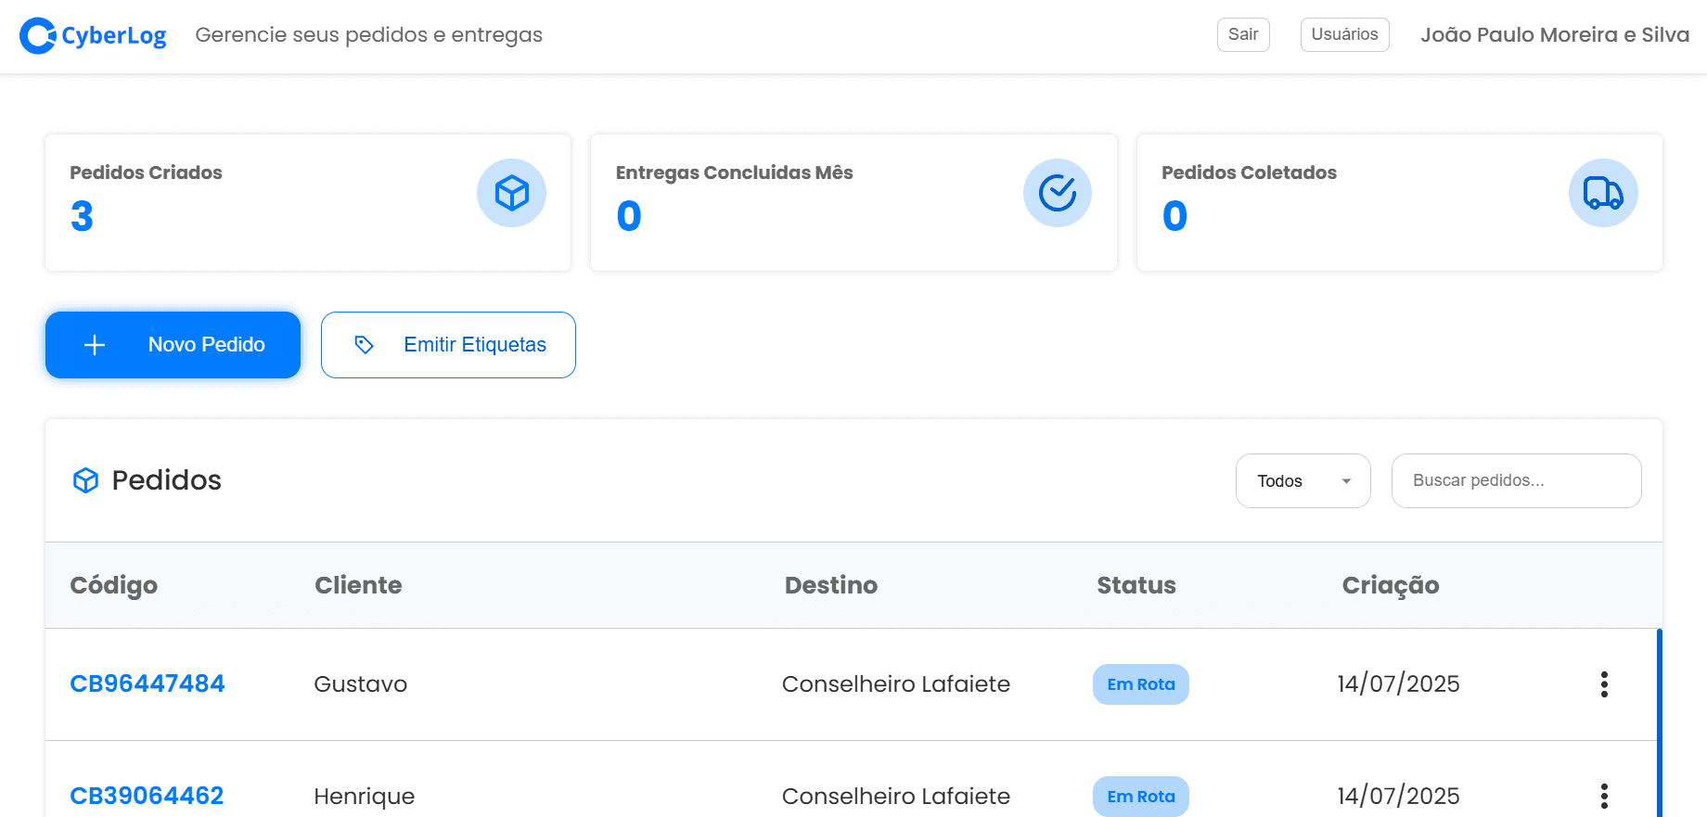Create a new order with Novo Pedido
The width and height of the screenshot is (1707, 817).
tap(173, 345)
